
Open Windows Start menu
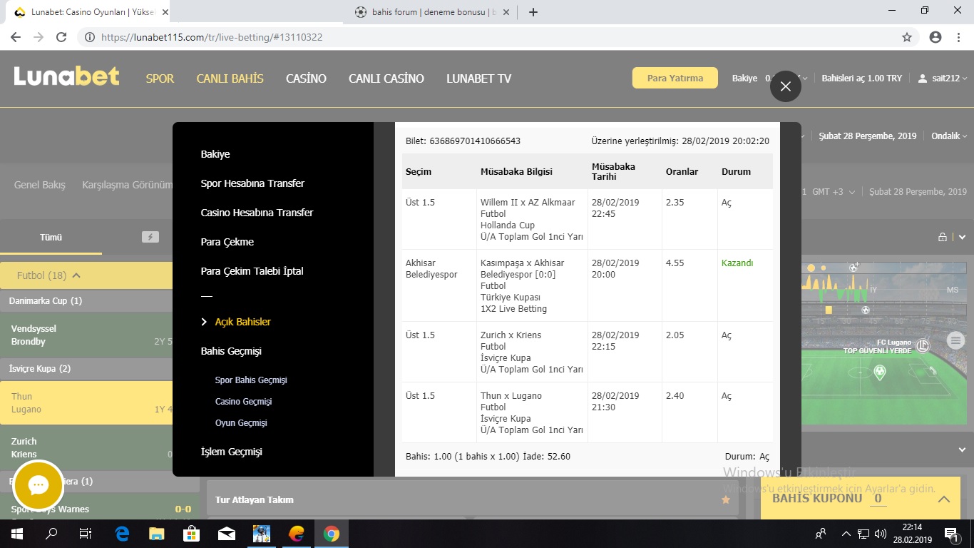click(16, 534)
